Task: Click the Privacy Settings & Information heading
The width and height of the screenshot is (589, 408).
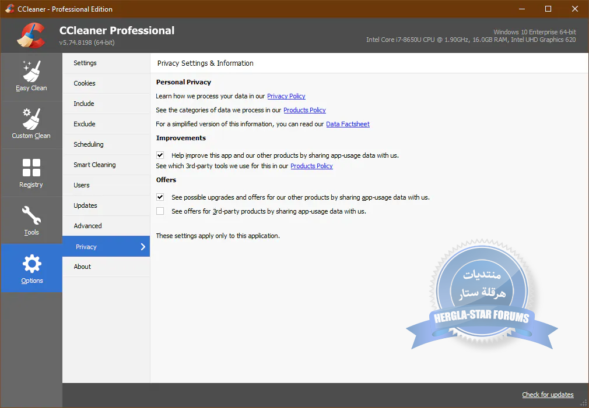Action: point(205,63)
